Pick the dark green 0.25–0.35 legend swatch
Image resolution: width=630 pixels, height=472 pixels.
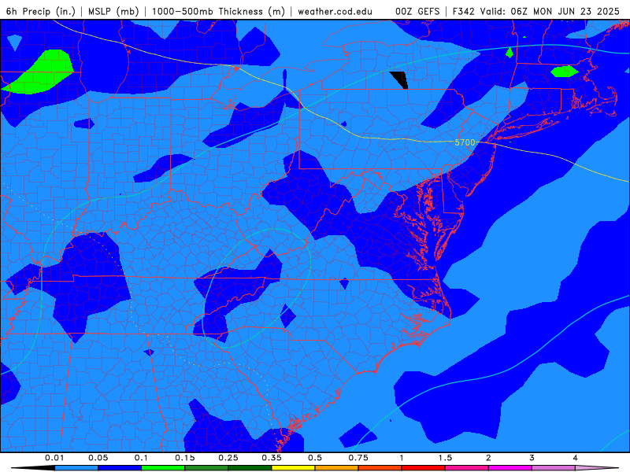click(x=250, y=468)
